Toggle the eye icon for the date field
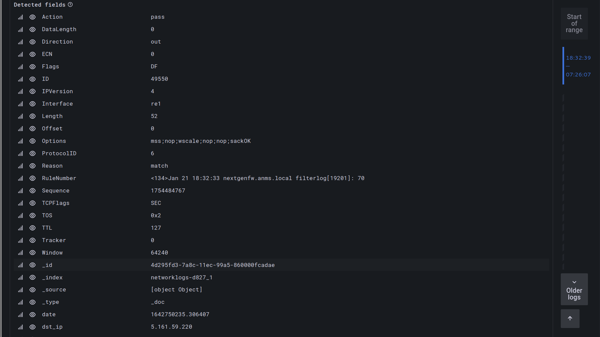 [x=33, y=314]
